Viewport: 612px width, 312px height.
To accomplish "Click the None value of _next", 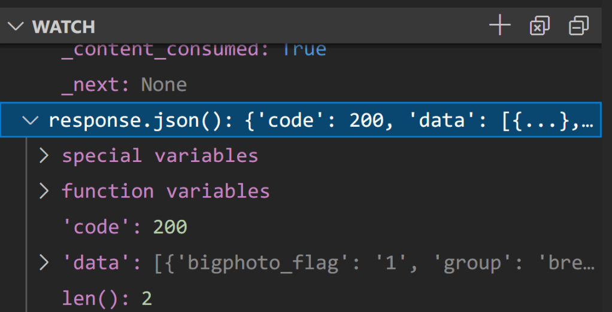I will pyautogui.click(x=163, y=84).
